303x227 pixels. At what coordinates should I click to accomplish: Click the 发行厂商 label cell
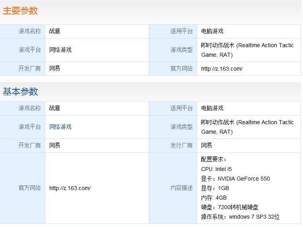(173, 145)
